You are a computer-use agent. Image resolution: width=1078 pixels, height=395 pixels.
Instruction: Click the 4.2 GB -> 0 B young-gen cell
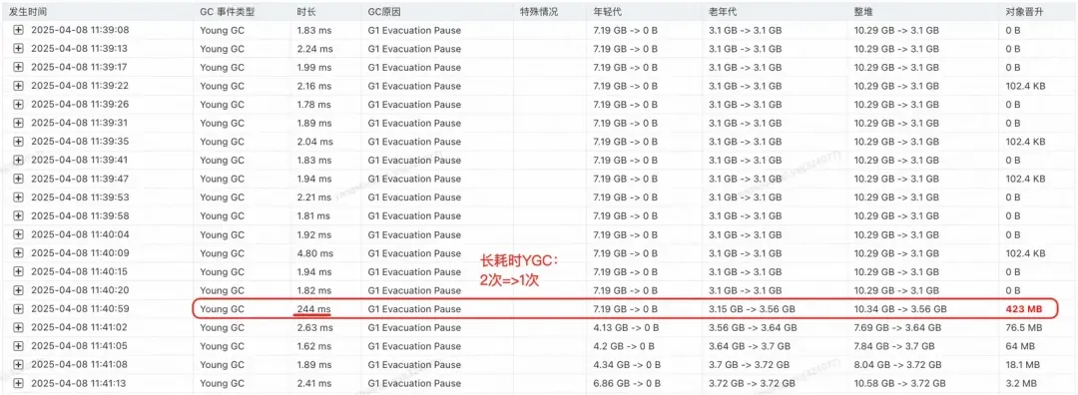click(x=624, y=346)
